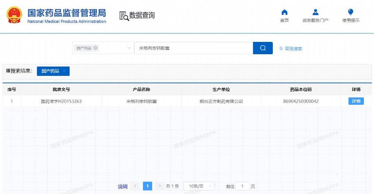Go to the previous page arrow

[x=135, y=186]
